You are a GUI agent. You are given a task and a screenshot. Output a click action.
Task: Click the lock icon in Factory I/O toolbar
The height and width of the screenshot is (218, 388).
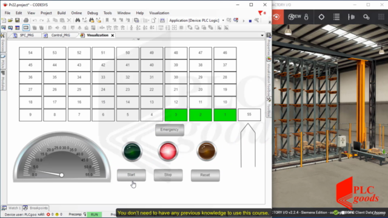coord(306,17)
